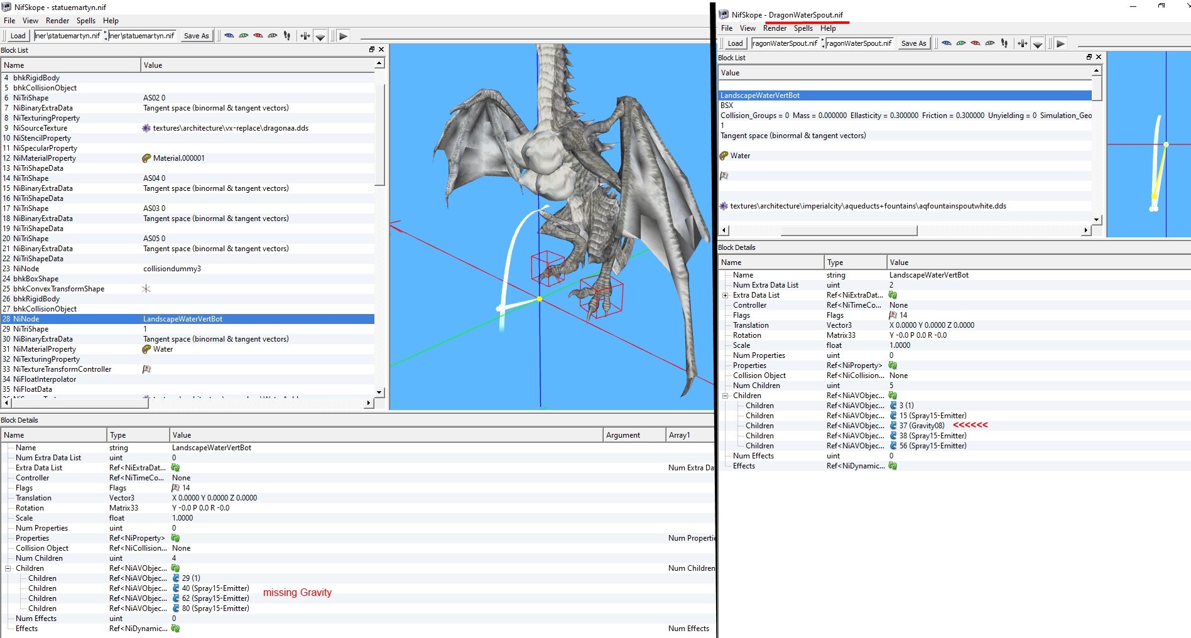The image size is (1191, 638).
Task: Click the bhkConvexTransformShape matrix icon
Action: [x=146, y=289]
